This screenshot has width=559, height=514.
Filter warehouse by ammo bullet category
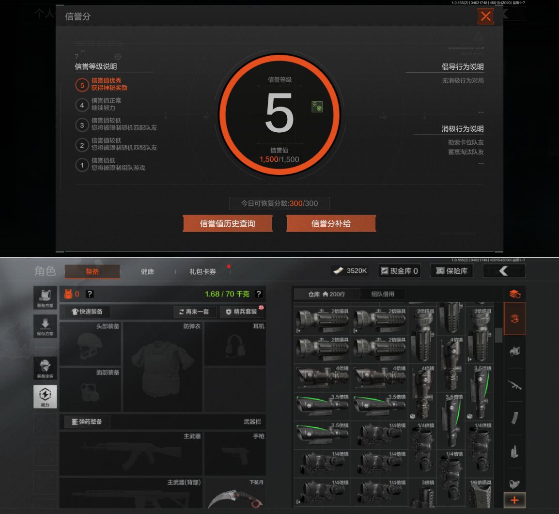pyautogui.click(x=514, y=451)
